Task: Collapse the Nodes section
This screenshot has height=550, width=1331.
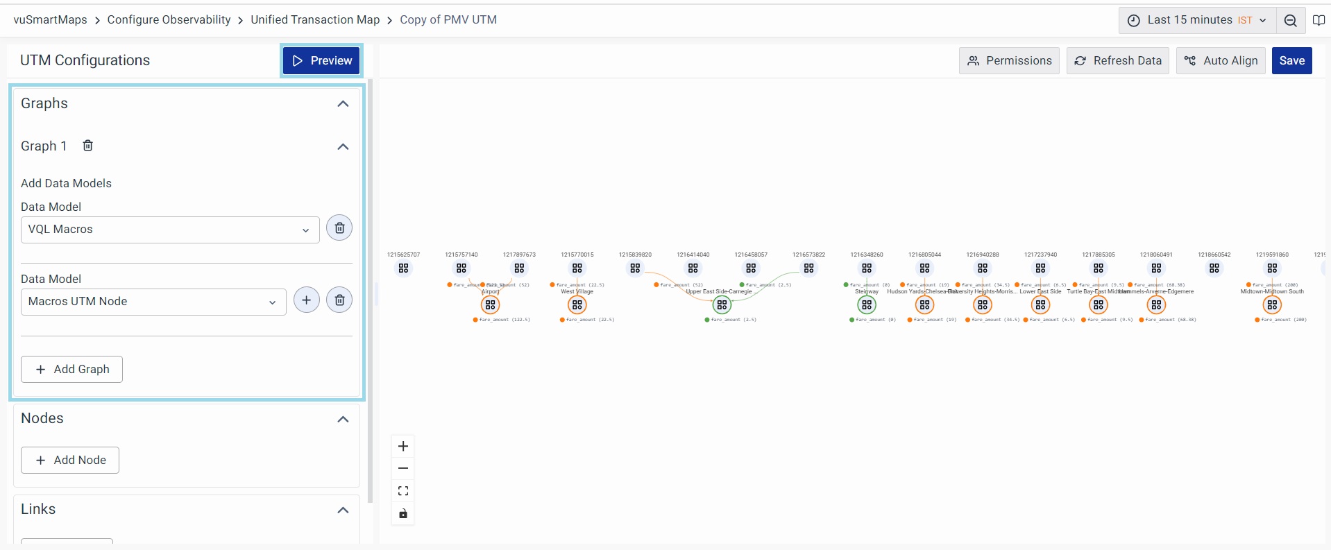Action: tap(343, 420)
